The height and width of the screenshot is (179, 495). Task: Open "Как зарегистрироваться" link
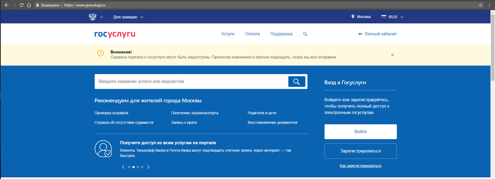[x=361, y=166]
